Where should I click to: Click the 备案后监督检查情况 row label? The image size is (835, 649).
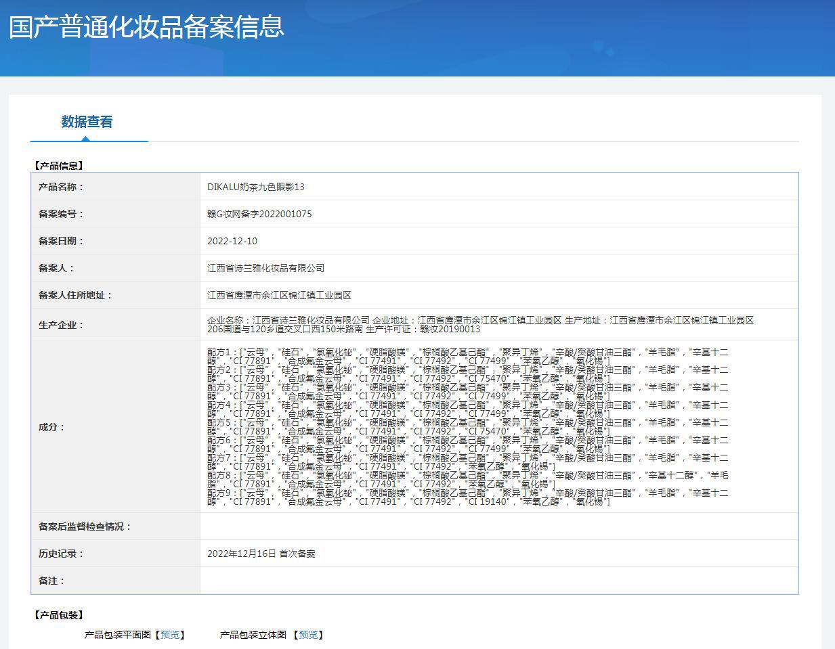[85, 527]
